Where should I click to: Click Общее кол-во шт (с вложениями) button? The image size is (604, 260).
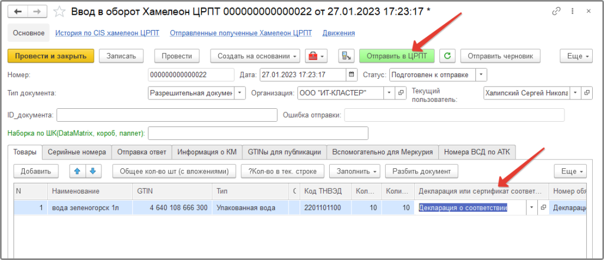tap(175, 171)
